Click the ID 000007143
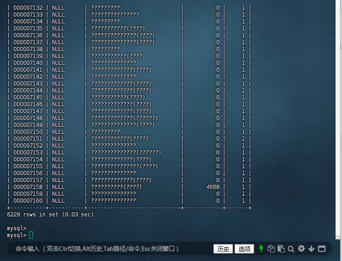342x261 pixels. click(28, 84)
